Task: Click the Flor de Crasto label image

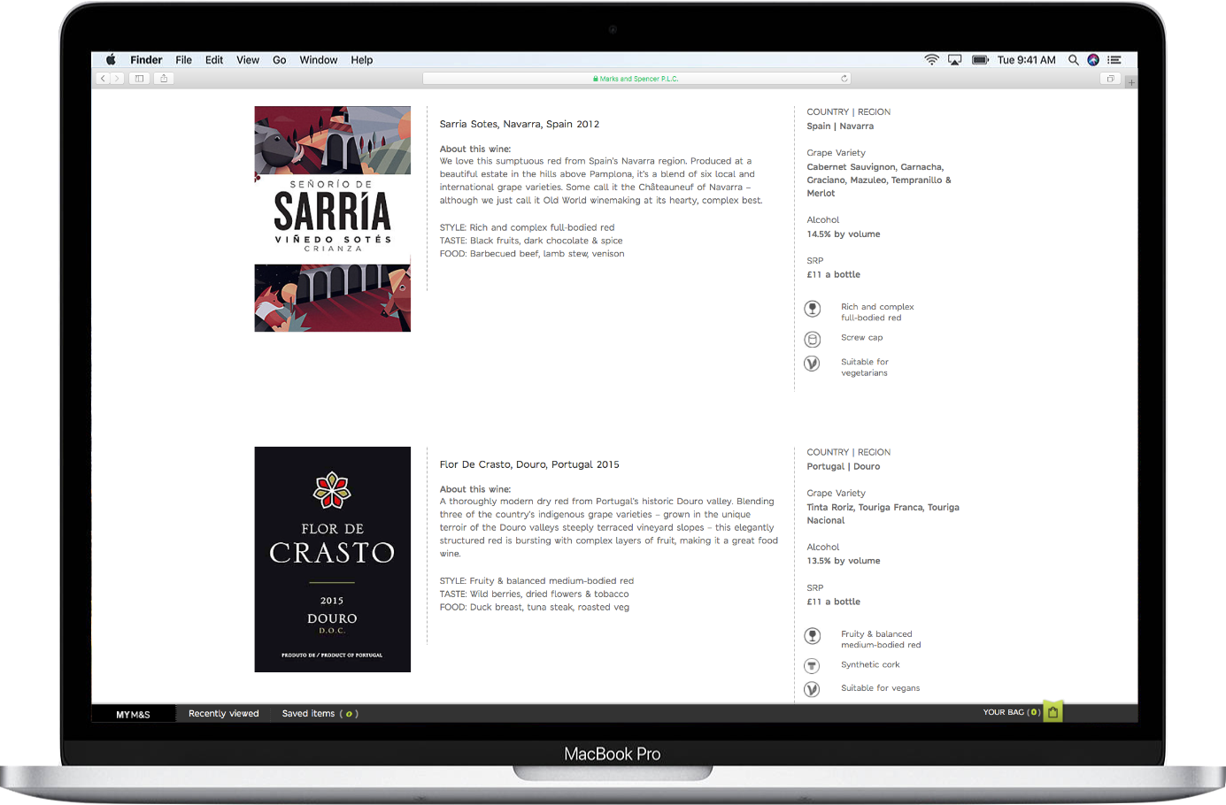Action: (333, 559)
